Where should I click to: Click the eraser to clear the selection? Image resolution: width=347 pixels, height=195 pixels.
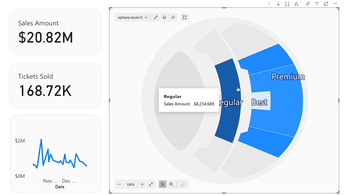(x=182, y=184)
